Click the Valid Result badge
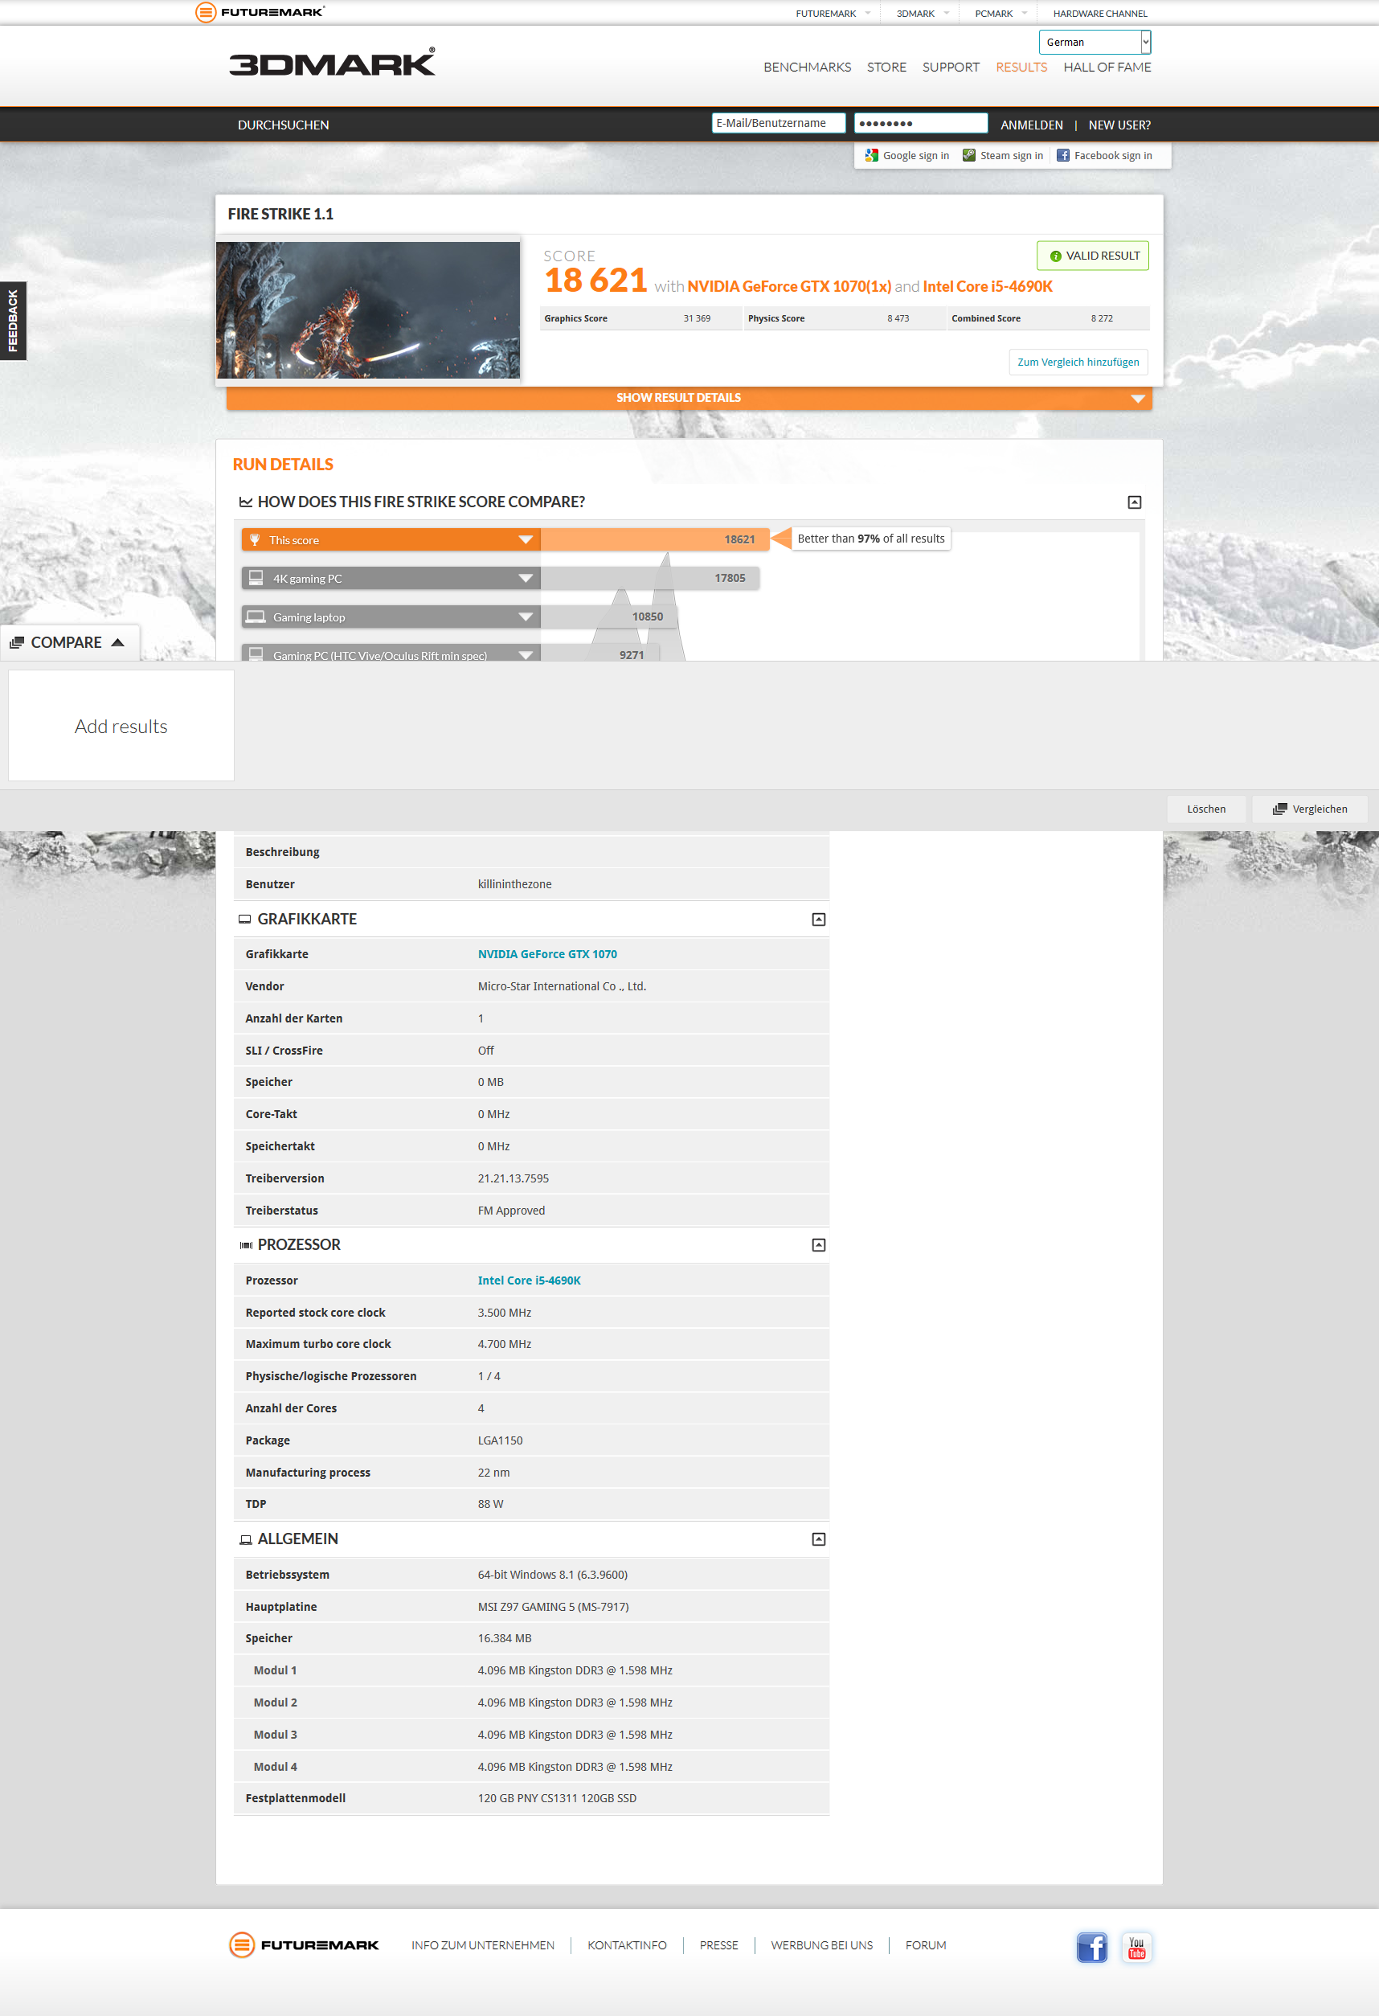Viewport: 1379px width, 2016px height. click(1093, 256)
